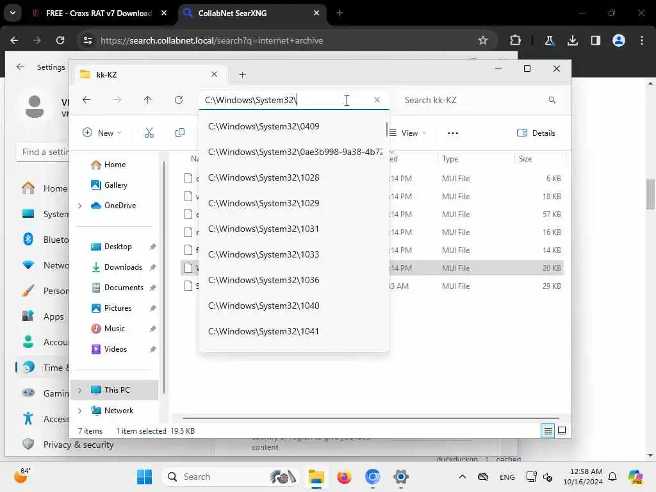Expand the This PC tree node
Screen dimensions: 656x492
pos(79,390)
